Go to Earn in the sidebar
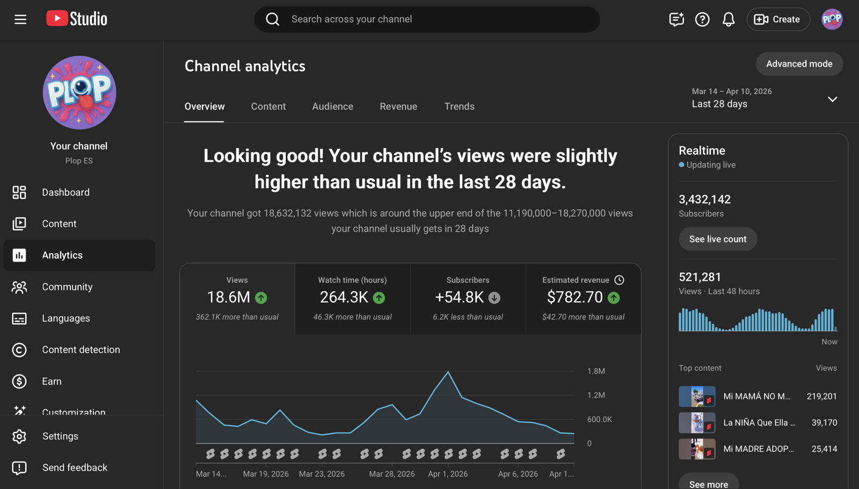 pos(52,381)
